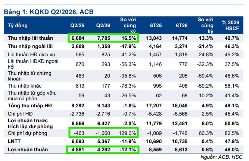Click the '6T26' column header
This screenshot has height=161, width=249.
pyautogui.click(x=182, y=25)
